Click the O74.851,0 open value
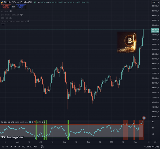Viewport: 160px width, 149px height. click(x=42, y=2)
